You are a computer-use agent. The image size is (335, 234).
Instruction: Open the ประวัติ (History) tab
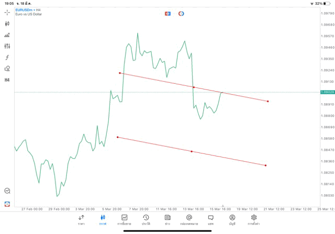pos(146,220)
